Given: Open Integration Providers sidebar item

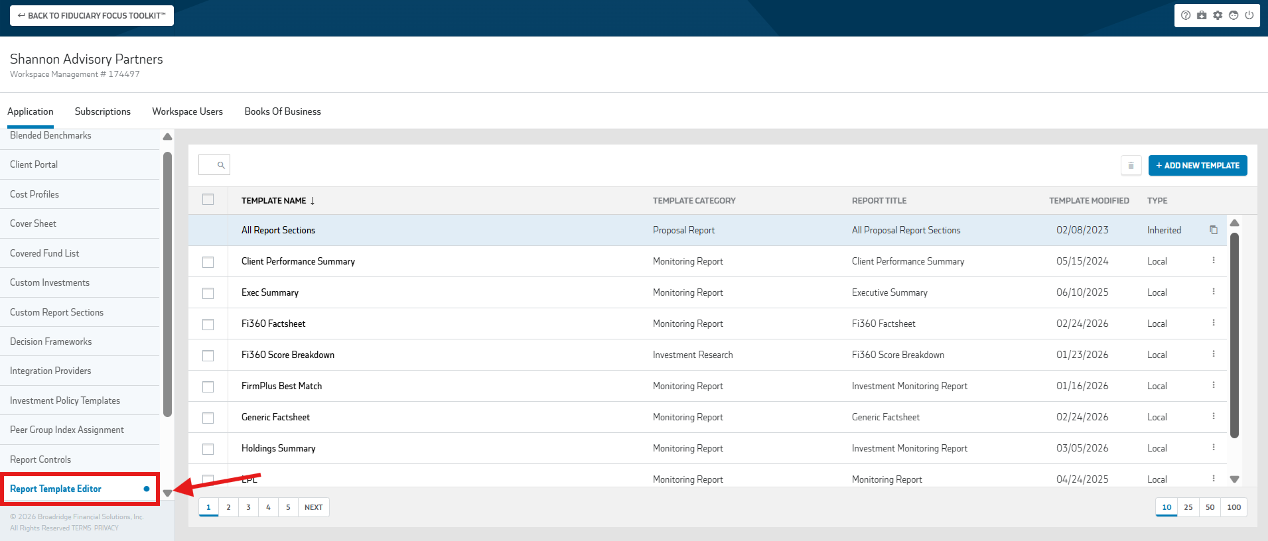Looking at the screenshot, I should click(x=80, y=371).
